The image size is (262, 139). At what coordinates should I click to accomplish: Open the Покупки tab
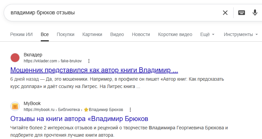(x=65, y=34)
